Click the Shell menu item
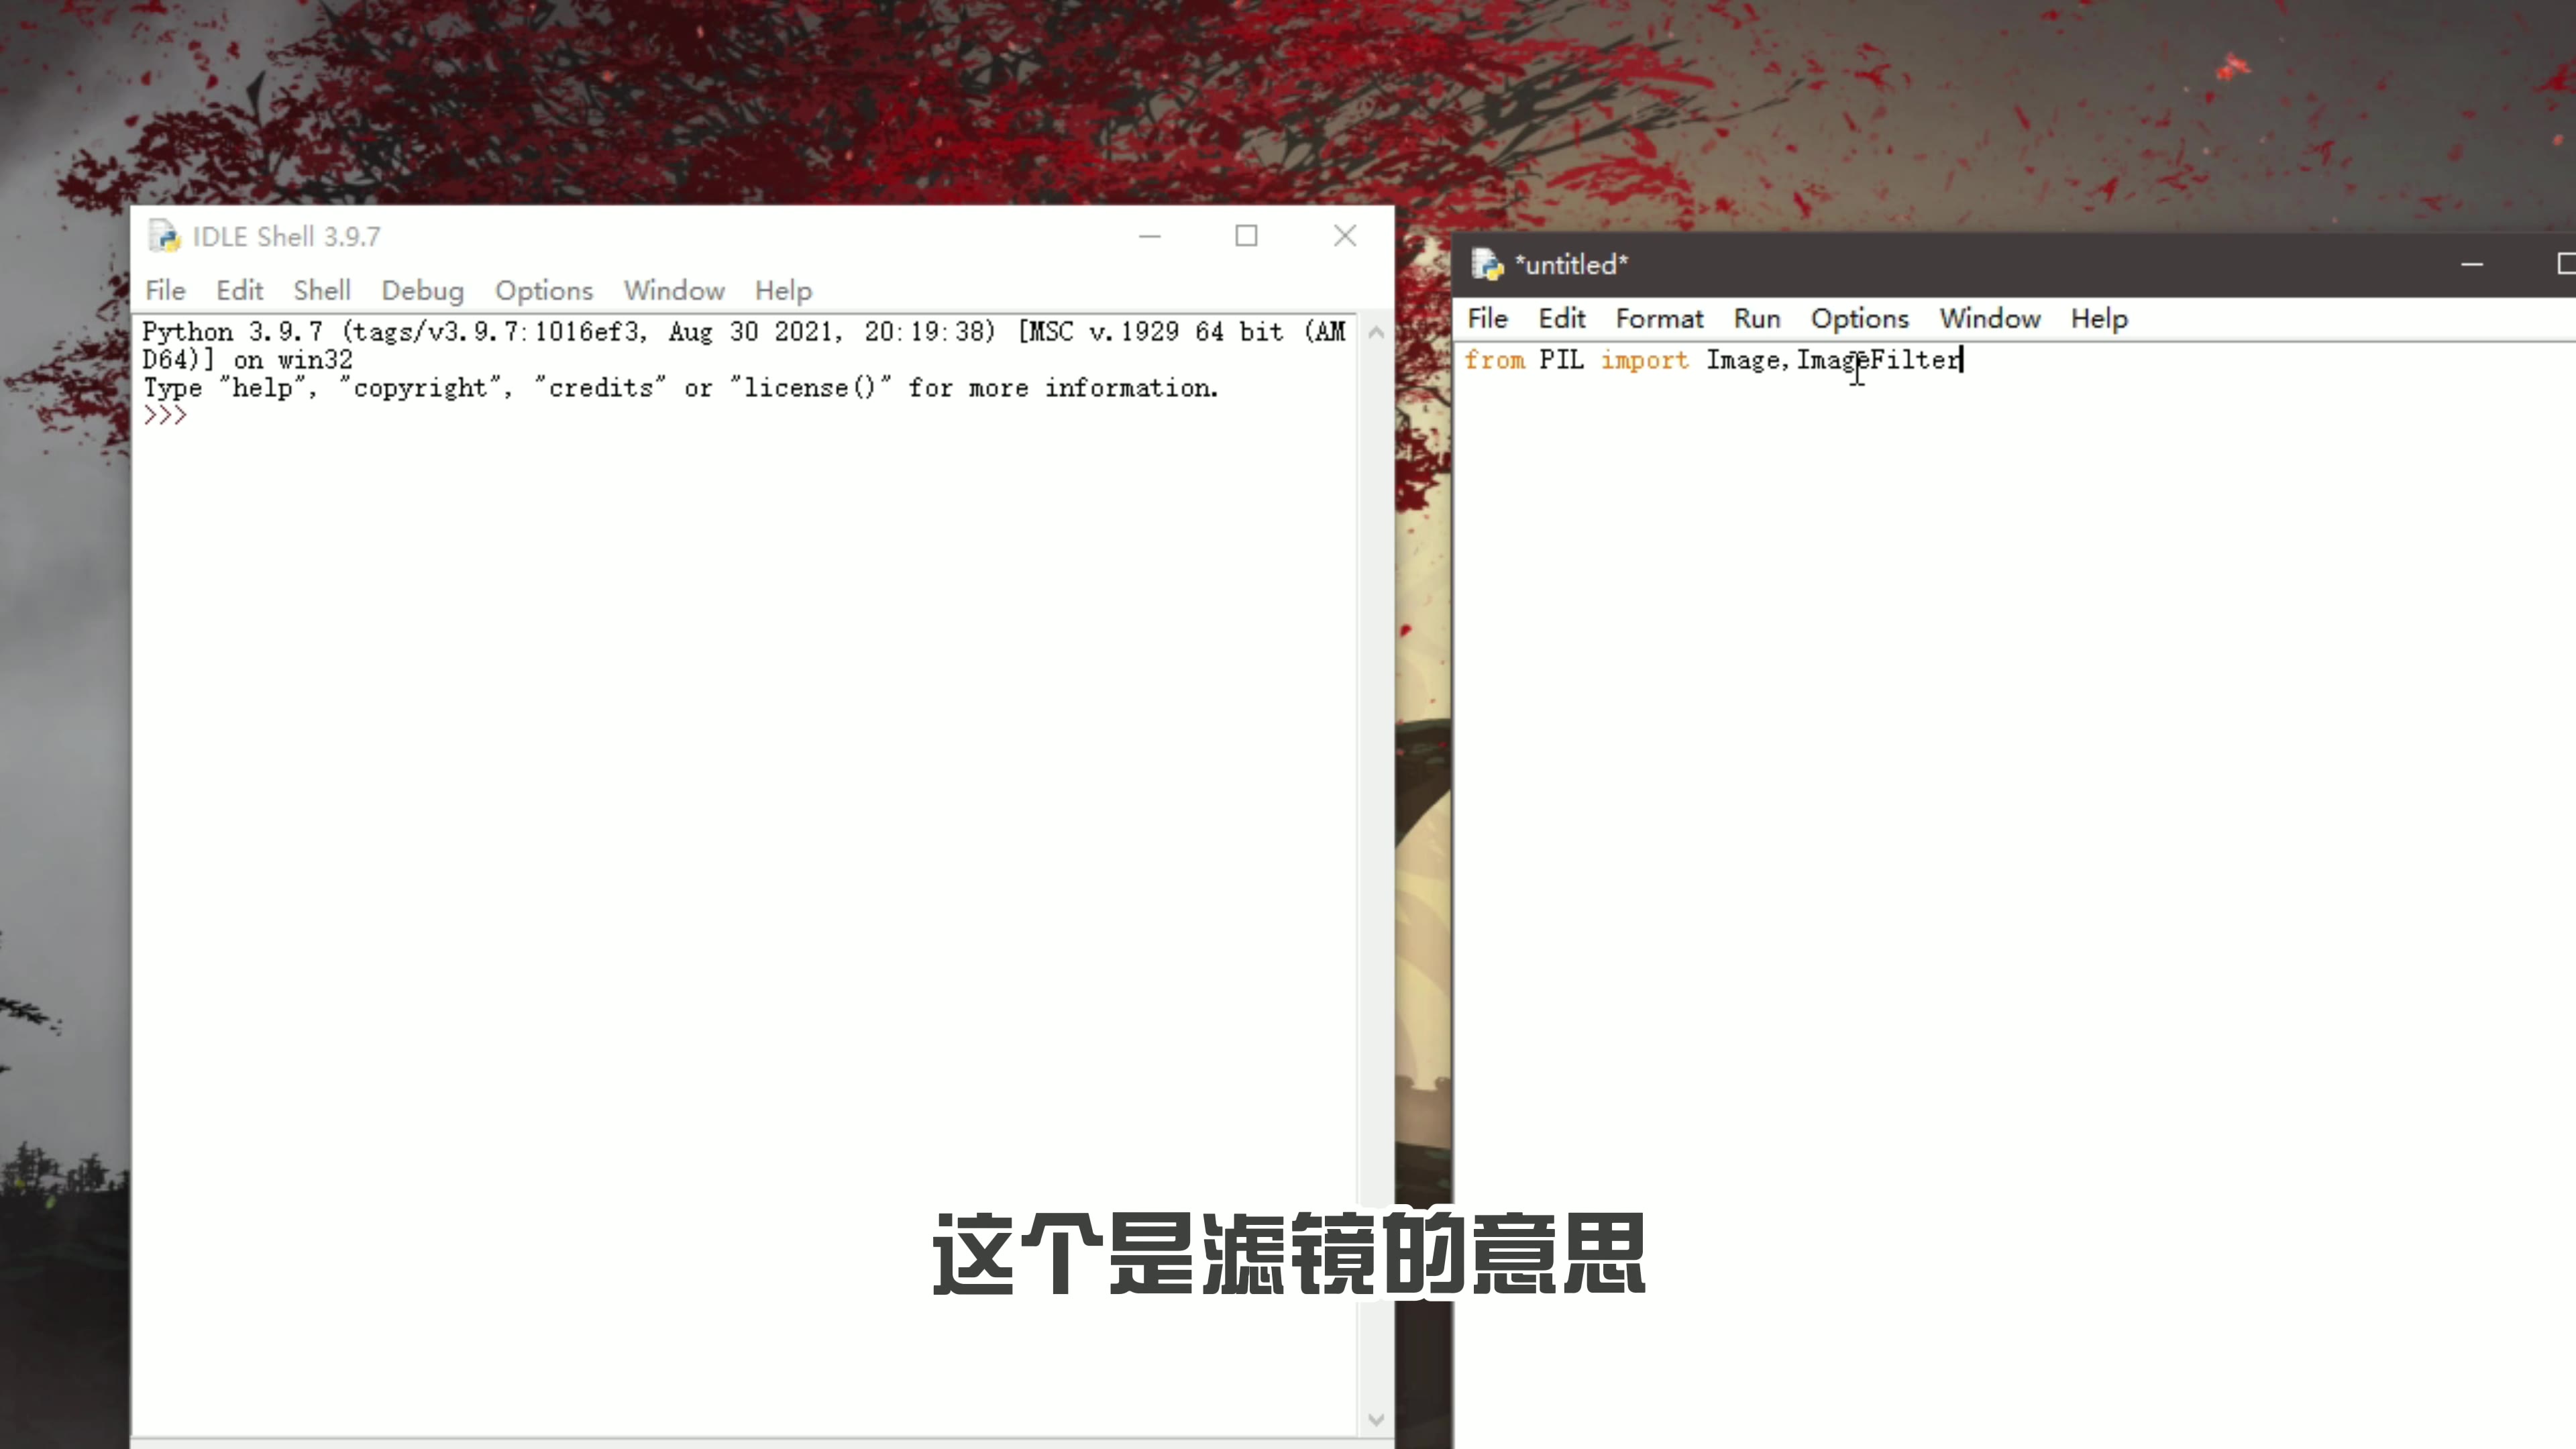Image resolution: width=2576 pixels, height=1449 pixels. click(320, 290)
